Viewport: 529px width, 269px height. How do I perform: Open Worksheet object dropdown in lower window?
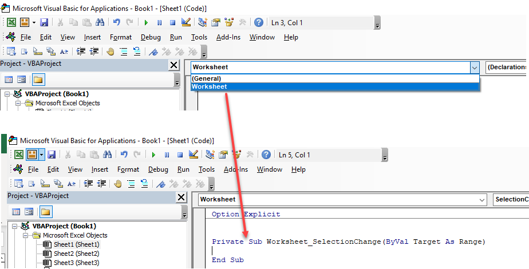[482, 200]
